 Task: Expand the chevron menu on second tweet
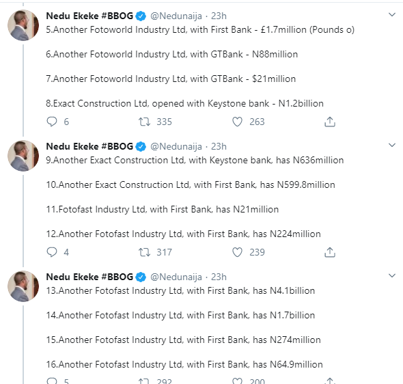[391, 146]
